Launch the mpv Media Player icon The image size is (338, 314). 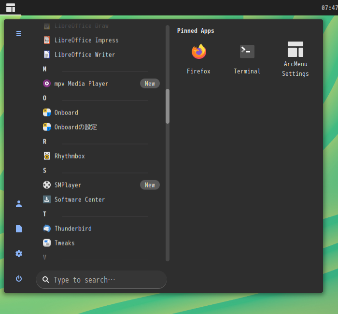click(x=47, y=84)
